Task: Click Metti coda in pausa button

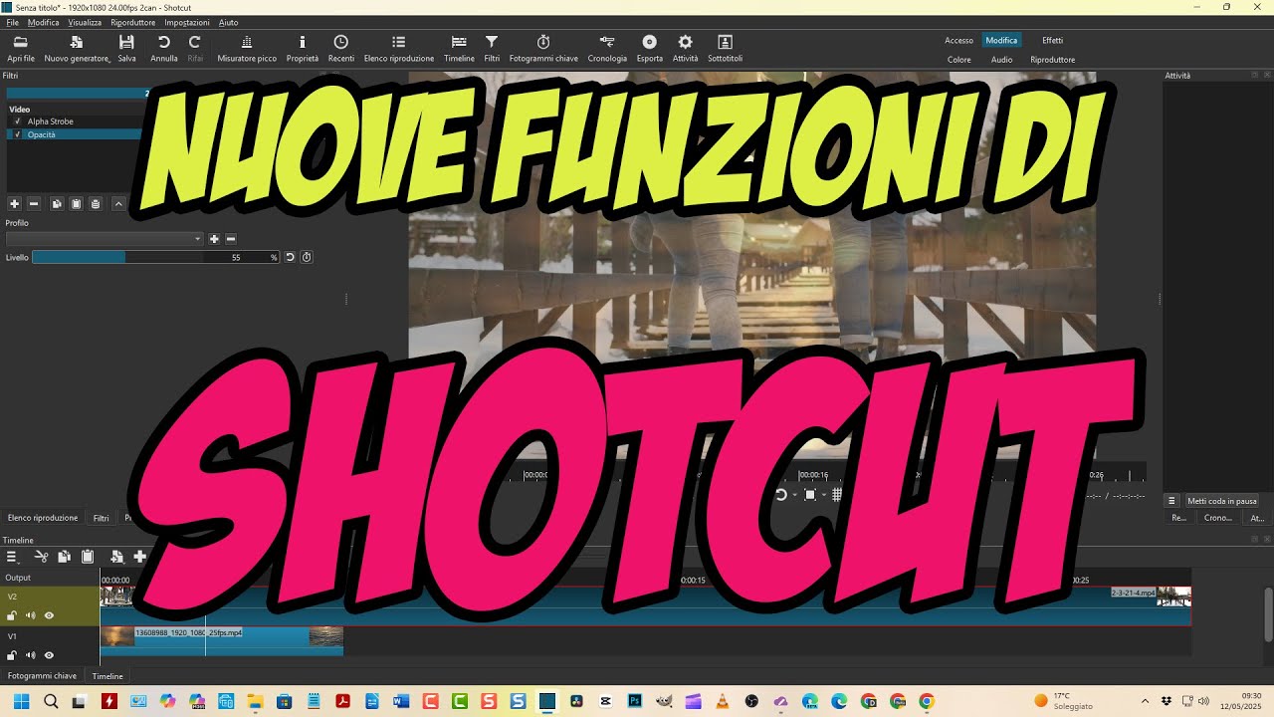Action: click(1222, 501)
